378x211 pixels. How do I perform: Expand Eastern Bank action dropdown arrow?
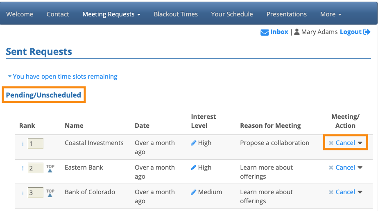pos(360,168)
